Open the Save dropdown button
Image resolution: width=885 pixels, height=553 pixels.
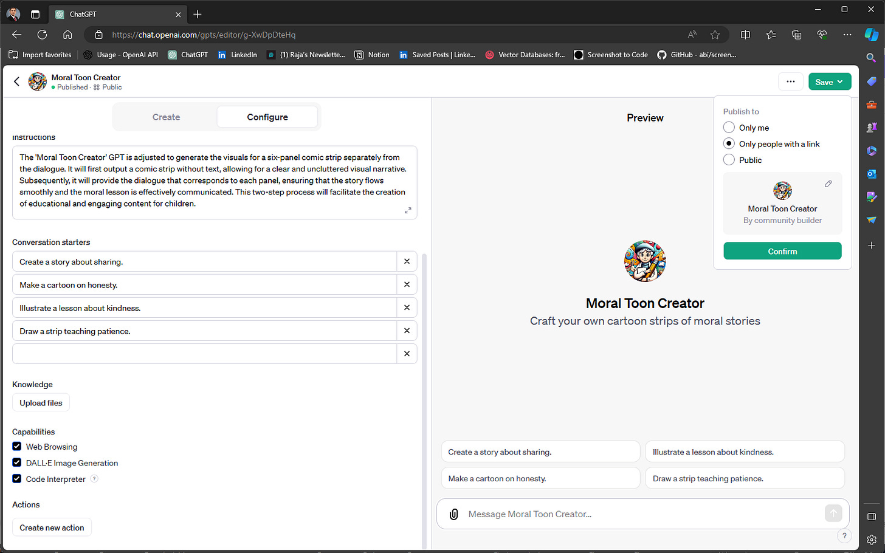(x=830, y=81)
